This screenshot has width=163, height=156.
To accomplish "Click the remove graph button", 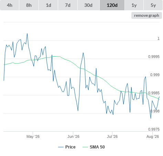I will tap(146, 15).
